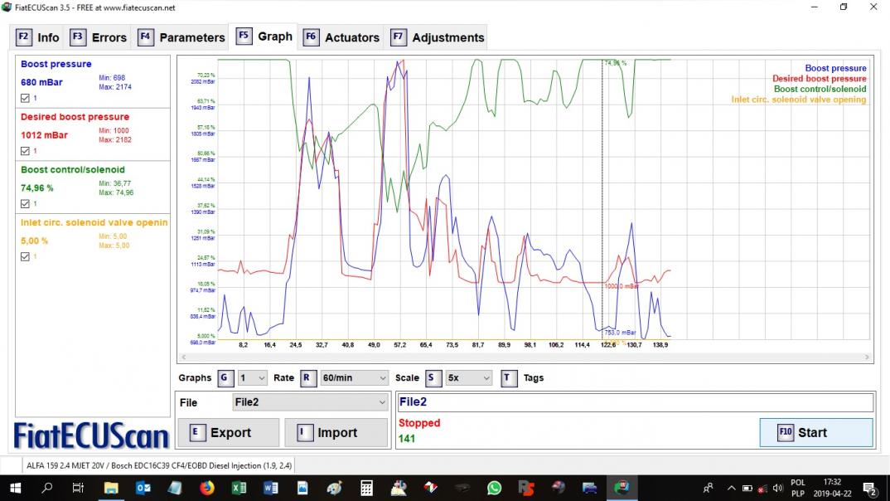890x501 pixels.
Task: Click the Stopped status text
Action: (419, 423)
